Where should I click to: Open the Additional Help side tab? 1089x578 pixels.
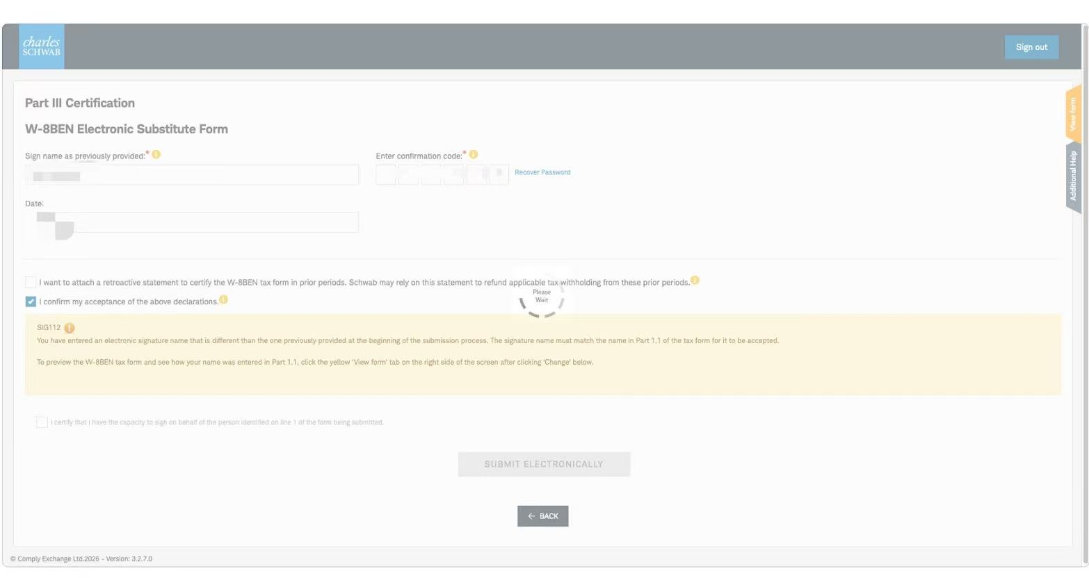coord(1073,176)
